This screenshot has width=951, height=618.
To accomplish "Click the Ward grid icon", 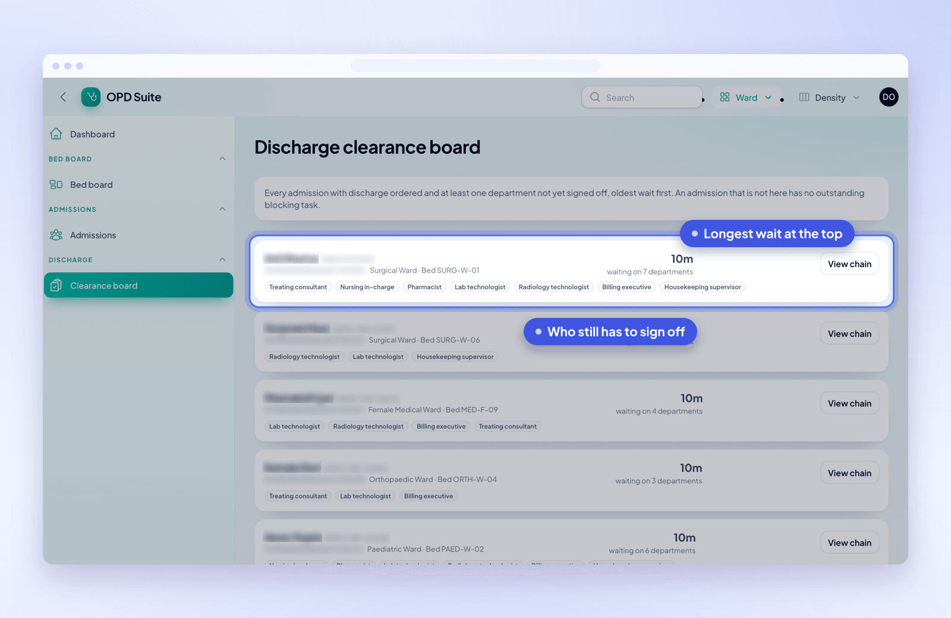I will [725, 97].
